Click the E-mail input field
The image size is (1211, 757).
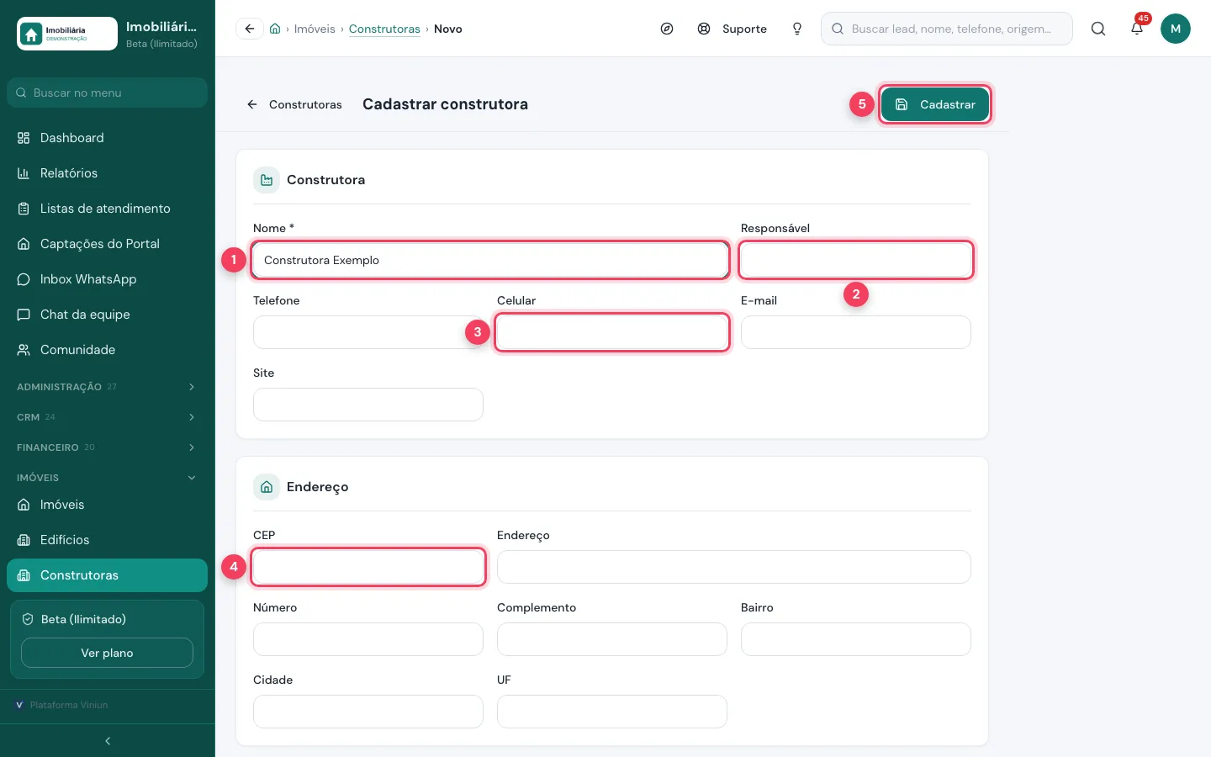pyautogui.click(x=856, y=332)
